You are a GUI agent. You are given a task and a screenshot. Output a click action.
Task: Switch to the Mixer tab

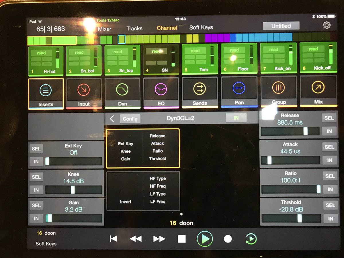point(104,29)
